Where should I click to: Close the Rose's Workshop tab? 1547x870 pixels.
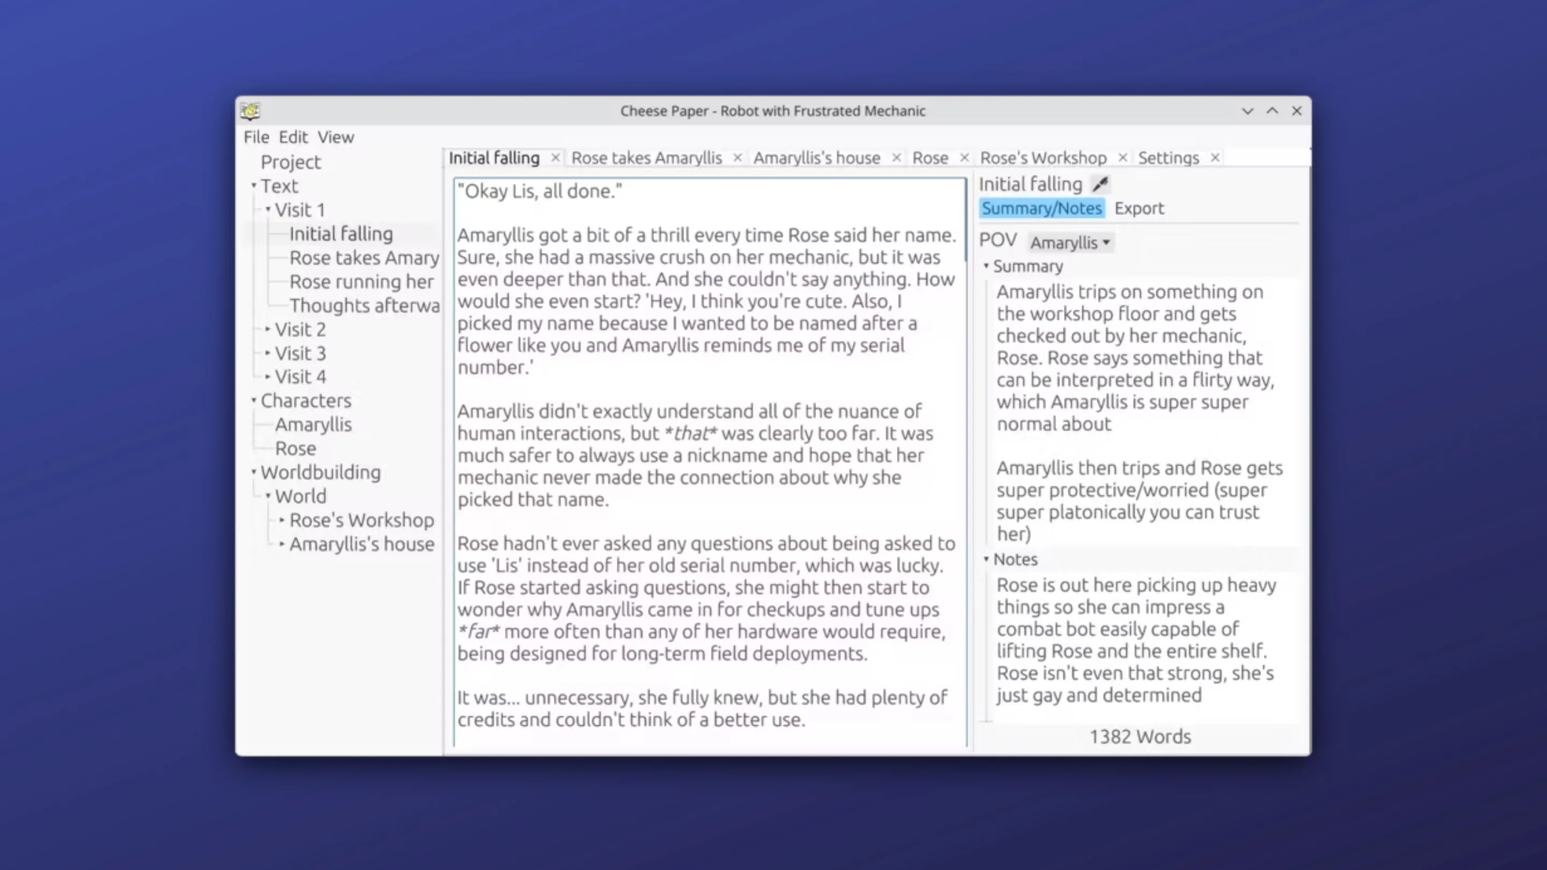(1123, 158)
